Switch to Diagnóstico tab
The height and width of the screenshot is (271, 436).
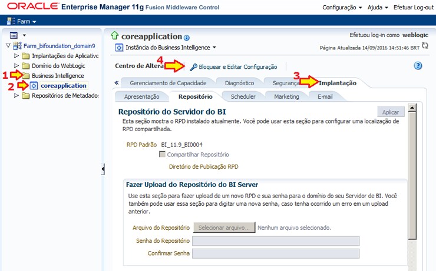click(x=239, y=83)
